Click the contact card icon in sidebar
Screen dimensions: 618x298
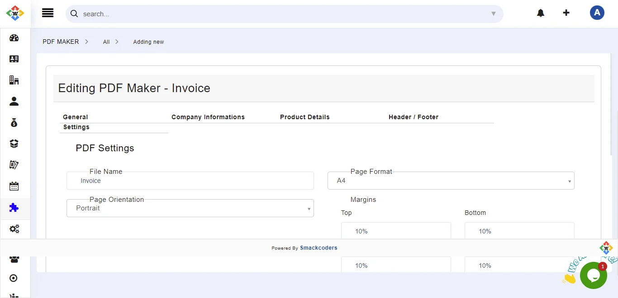pos(14,59)
